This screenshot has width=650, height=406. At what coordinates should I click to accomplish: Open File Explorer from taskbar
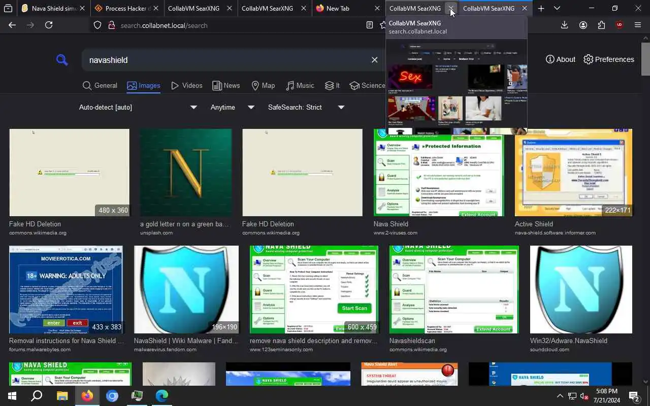[62, 396]
